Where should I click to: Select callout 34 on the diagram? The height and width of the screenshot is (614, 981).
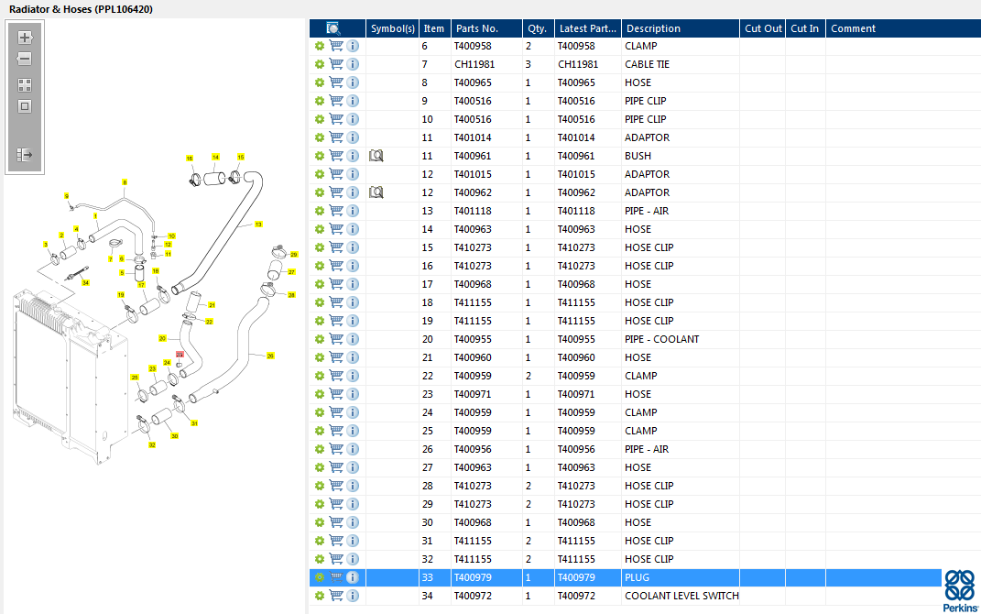pos(86,283)
